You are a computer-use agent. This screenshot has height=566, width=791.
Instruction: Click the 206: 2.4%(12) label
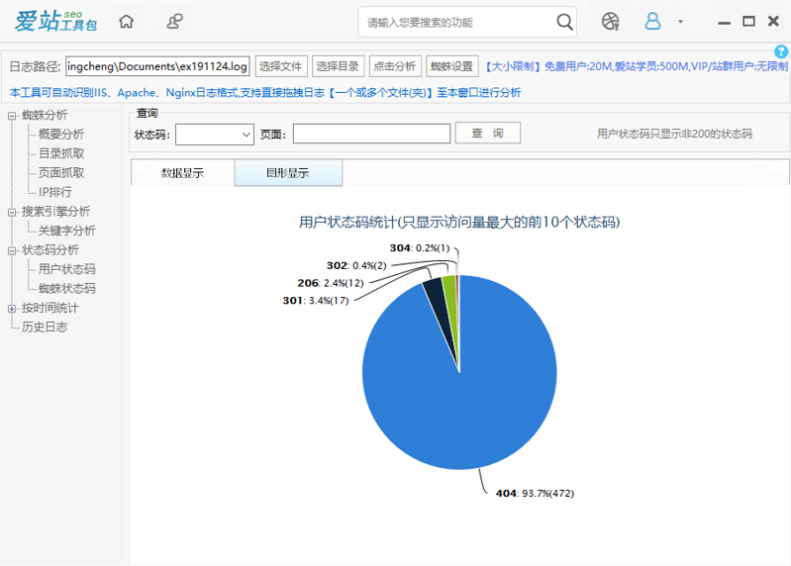click(331, 283)
